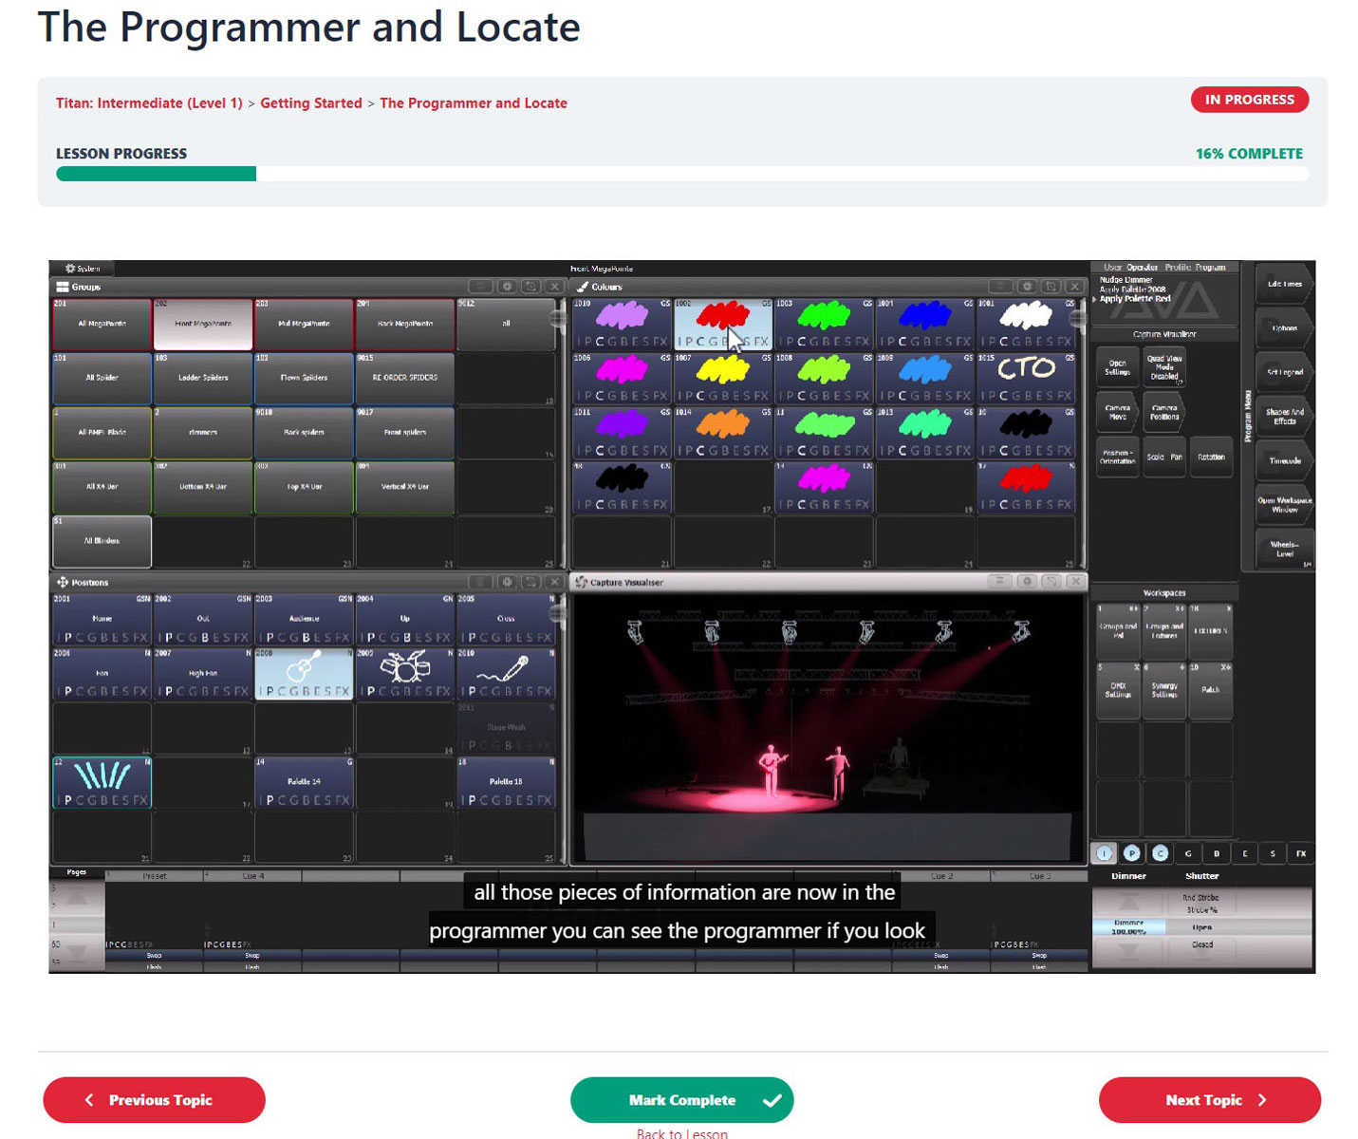Open the Edit Times menu
Image resolution: width=1358 pixels, height=1139 pixels.
point(1284,284)
